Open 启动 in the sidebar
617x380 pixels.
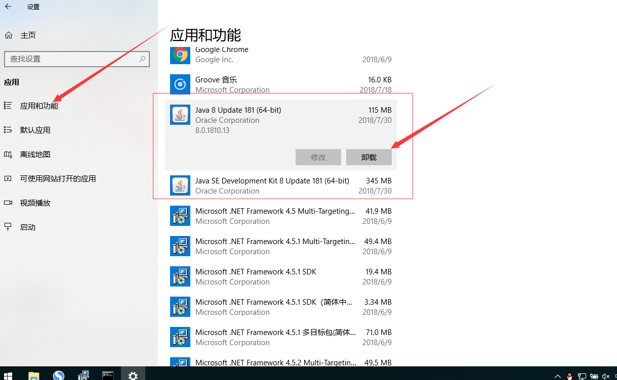20,227
